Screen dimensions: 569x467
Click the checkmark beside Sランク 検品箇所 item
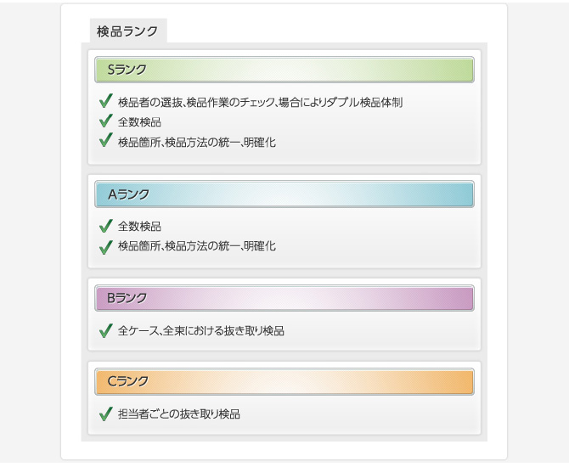click(x=106, y=141)
